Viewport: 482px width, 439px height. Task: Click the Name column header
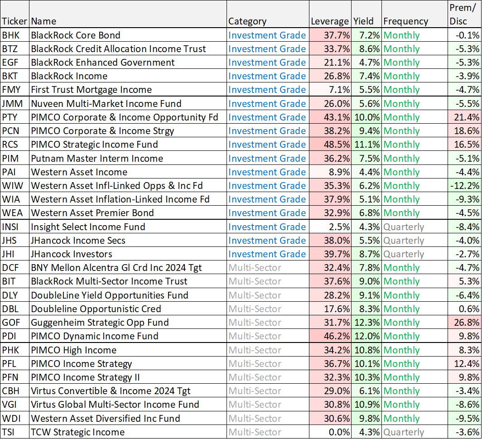pos(128,14)
